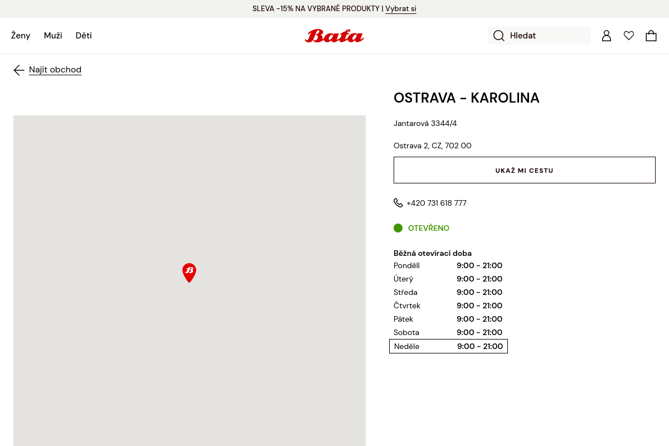Click the OTEVŘENO status label

(x=429, y=228)
